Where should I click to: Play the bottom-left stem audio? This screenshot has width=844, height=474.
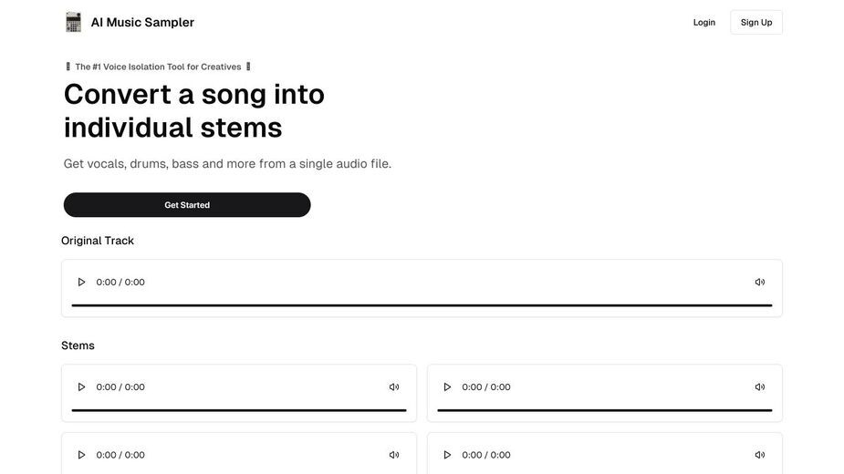pos(81,455)
